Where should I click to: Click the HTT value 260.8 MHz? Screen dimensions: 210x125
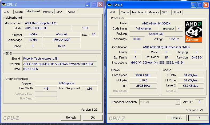143,86
